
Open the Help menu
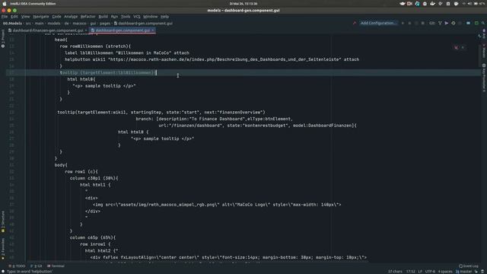tap(164, 17)
